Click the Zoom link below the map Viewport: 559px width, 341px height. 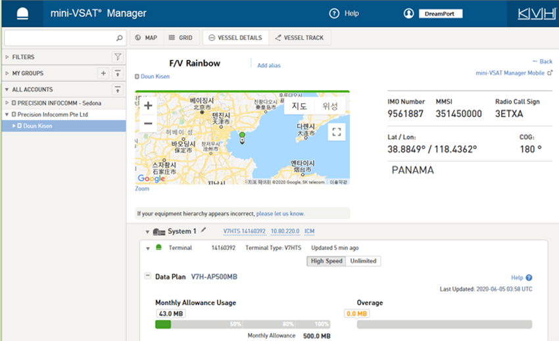click(142, 189)
